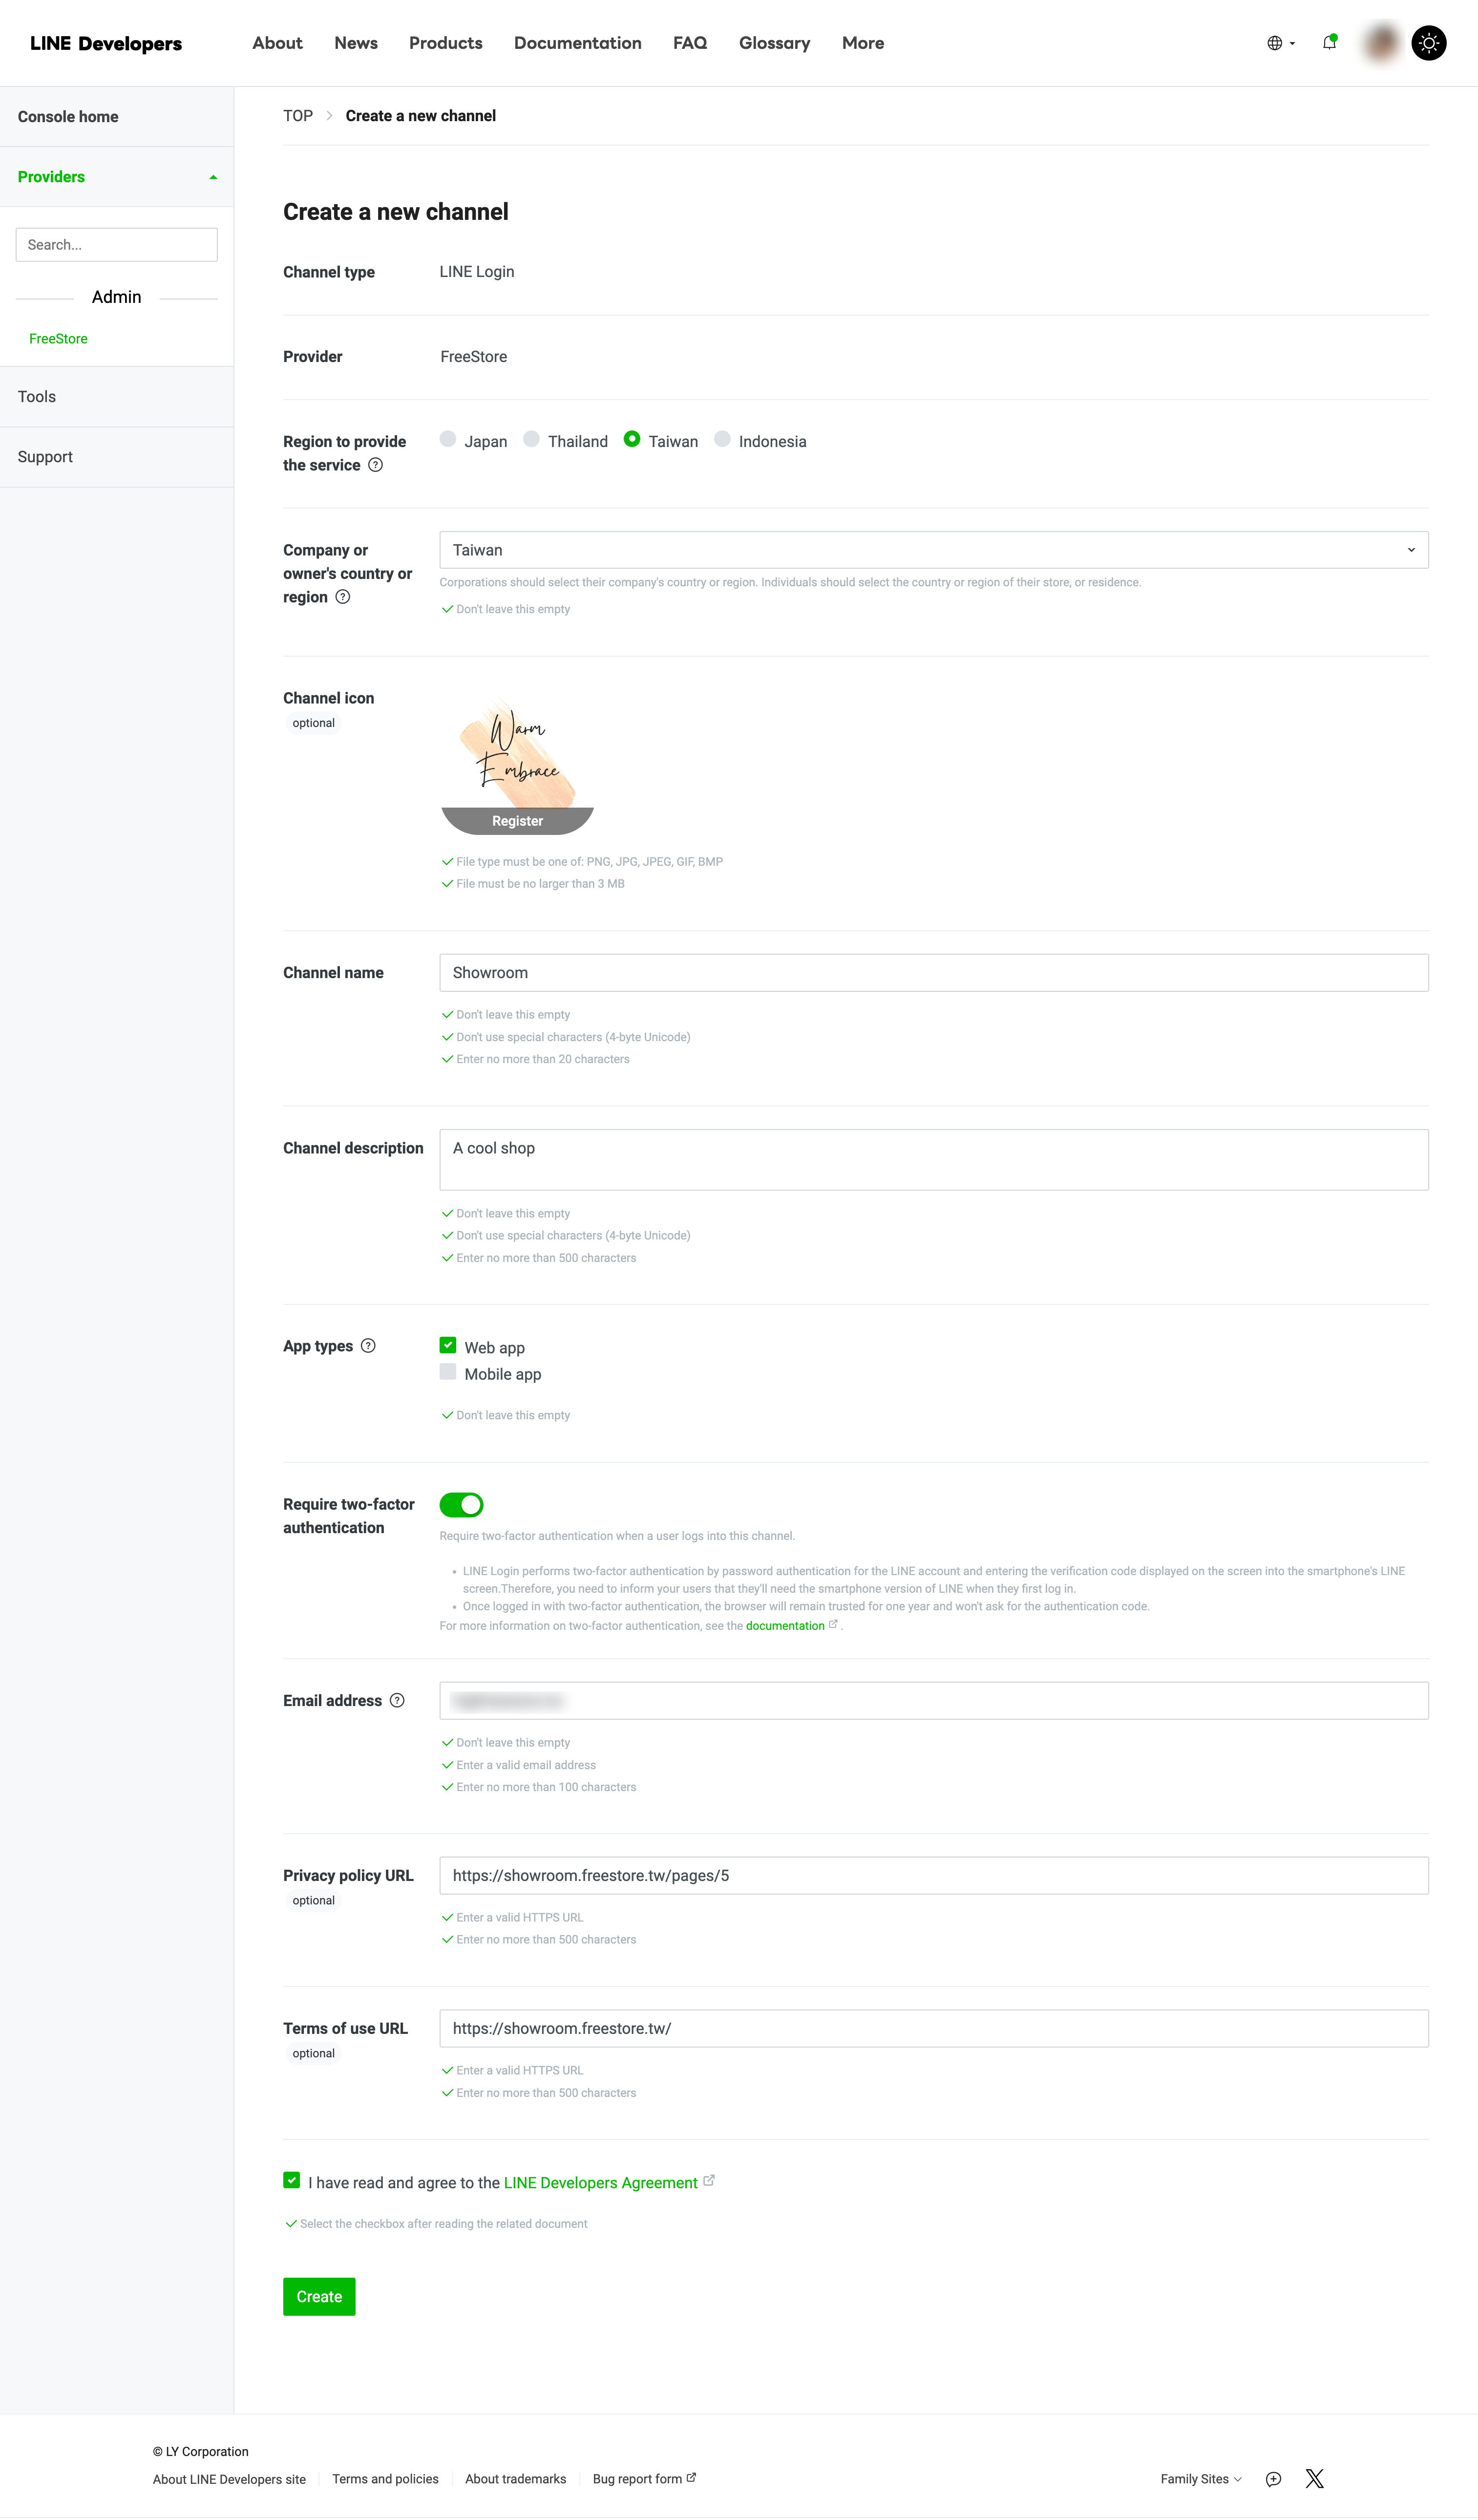Click help icon for Region to provide service
Image resolution: width=1478 pixels, height=2520 pixels.
tap(376, 465)
